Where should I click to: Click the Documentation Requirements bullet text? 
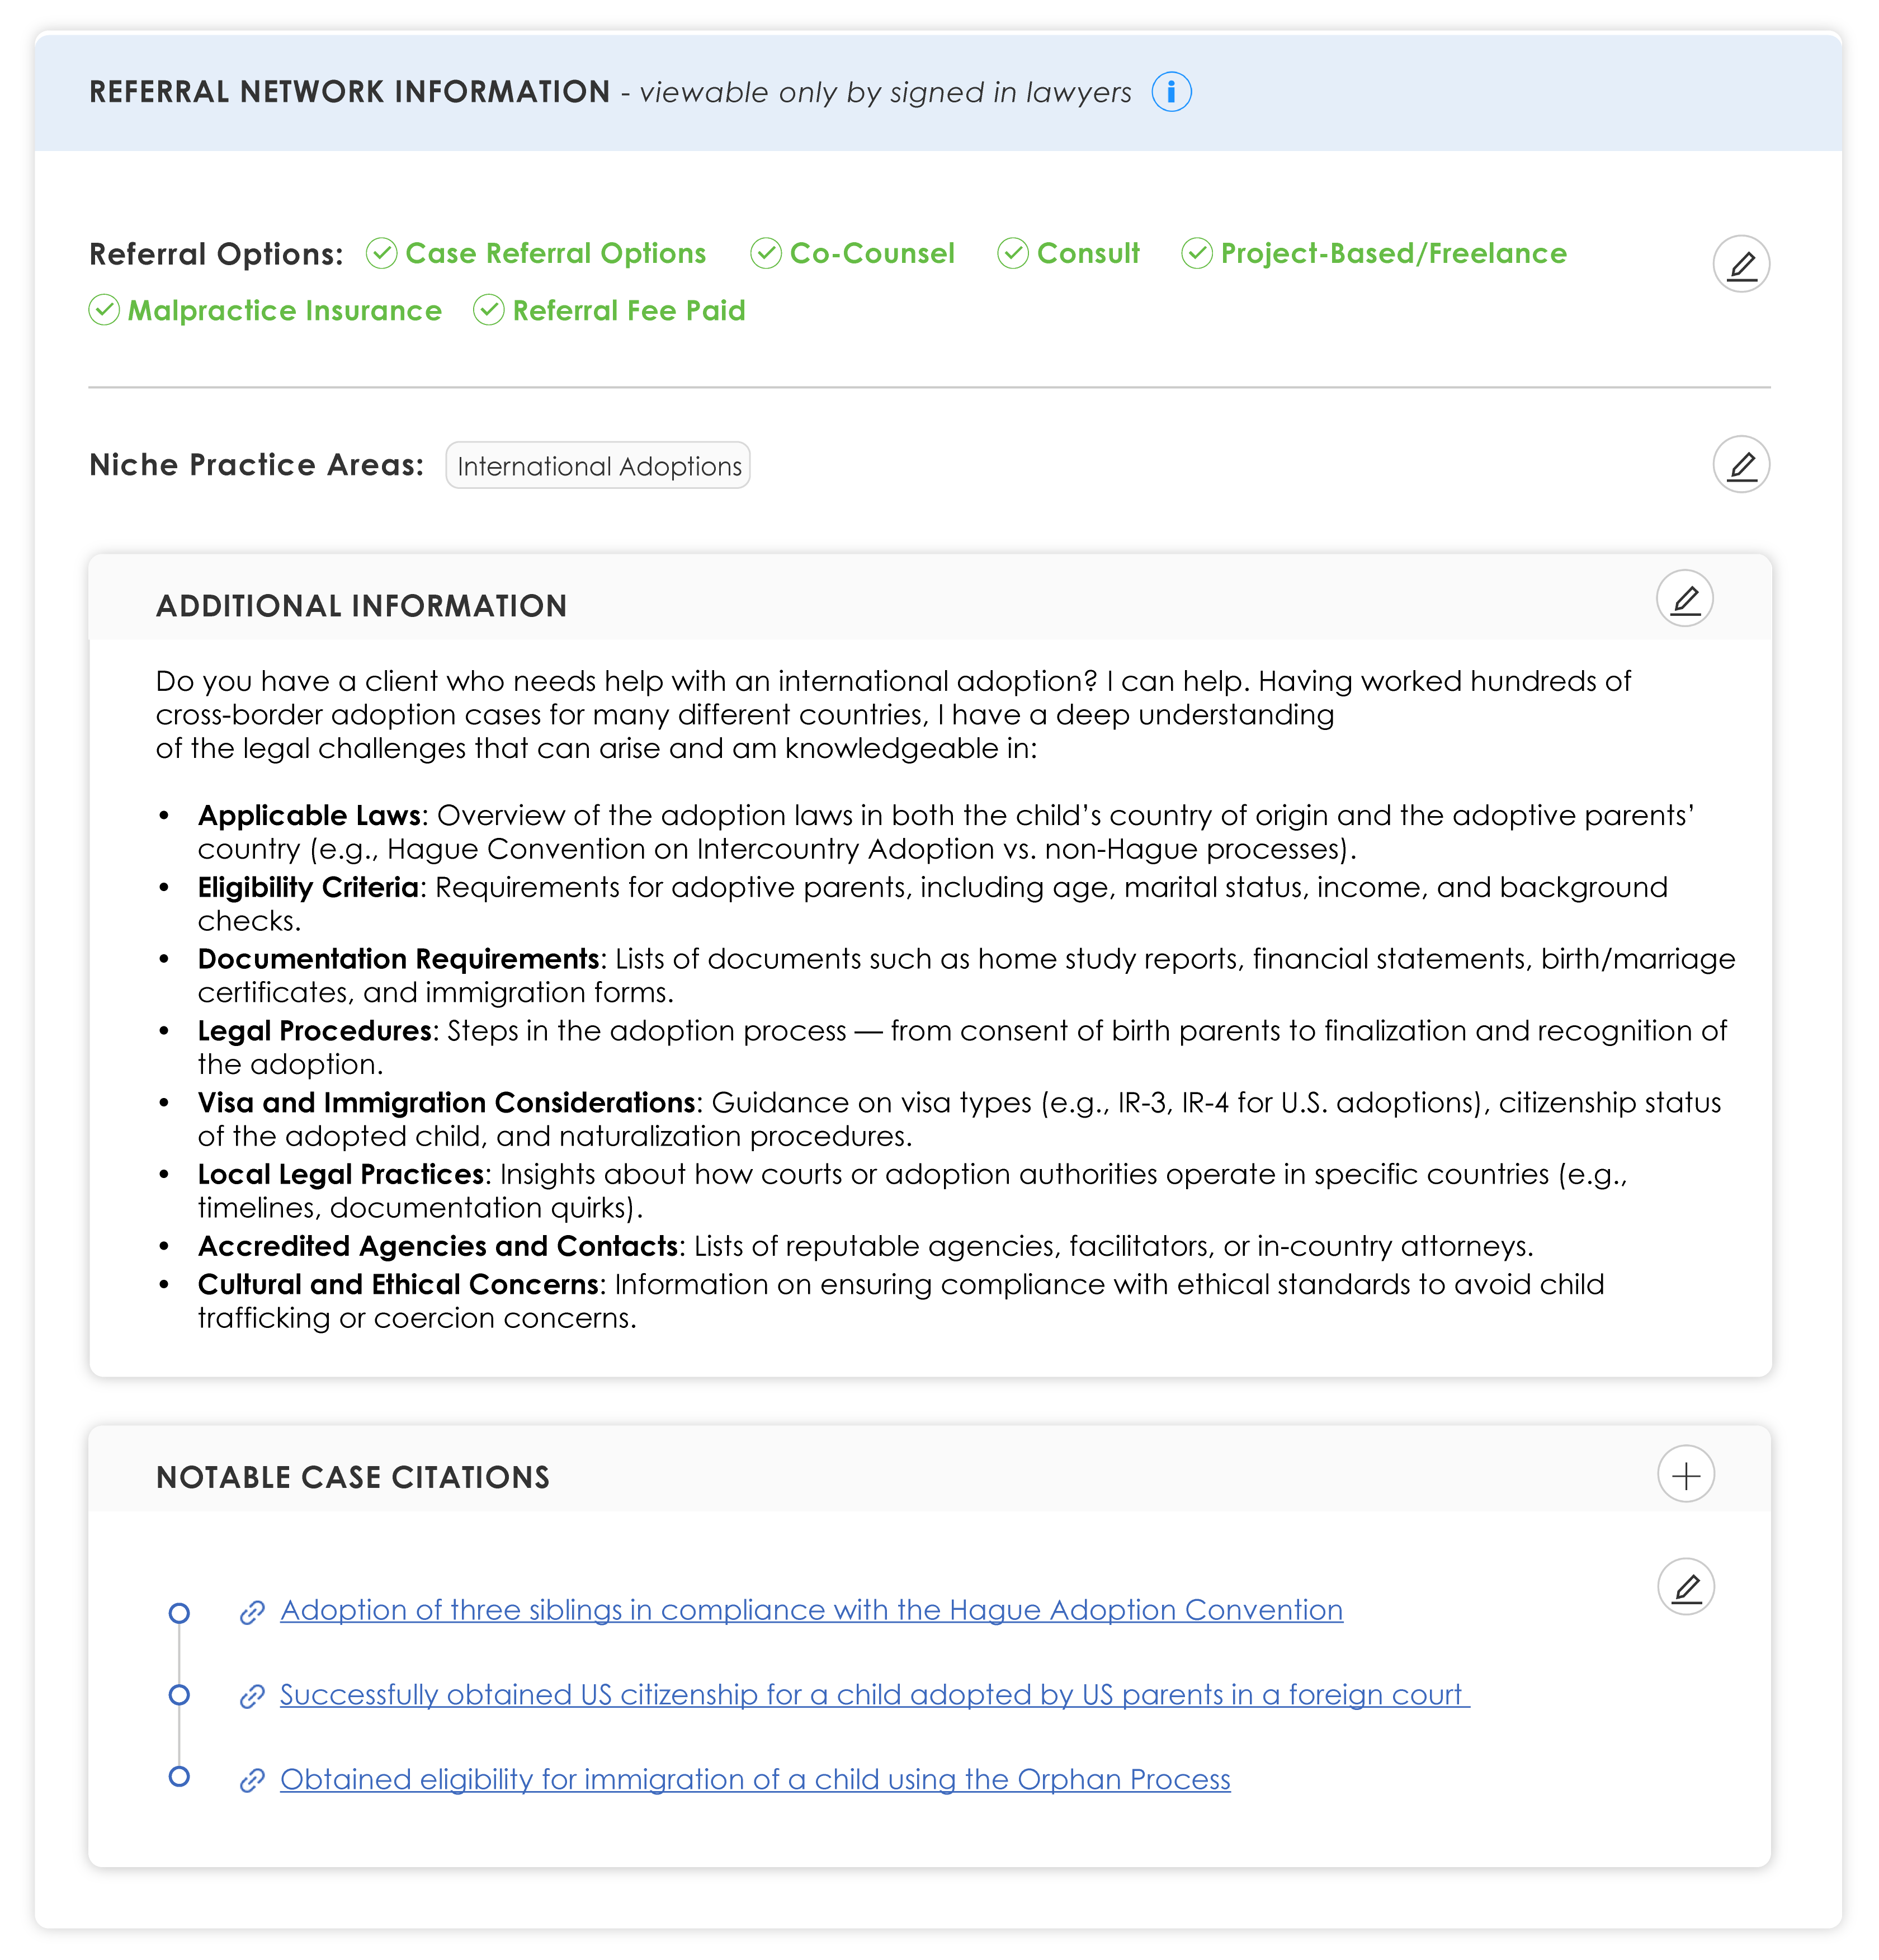click(966, 975)
